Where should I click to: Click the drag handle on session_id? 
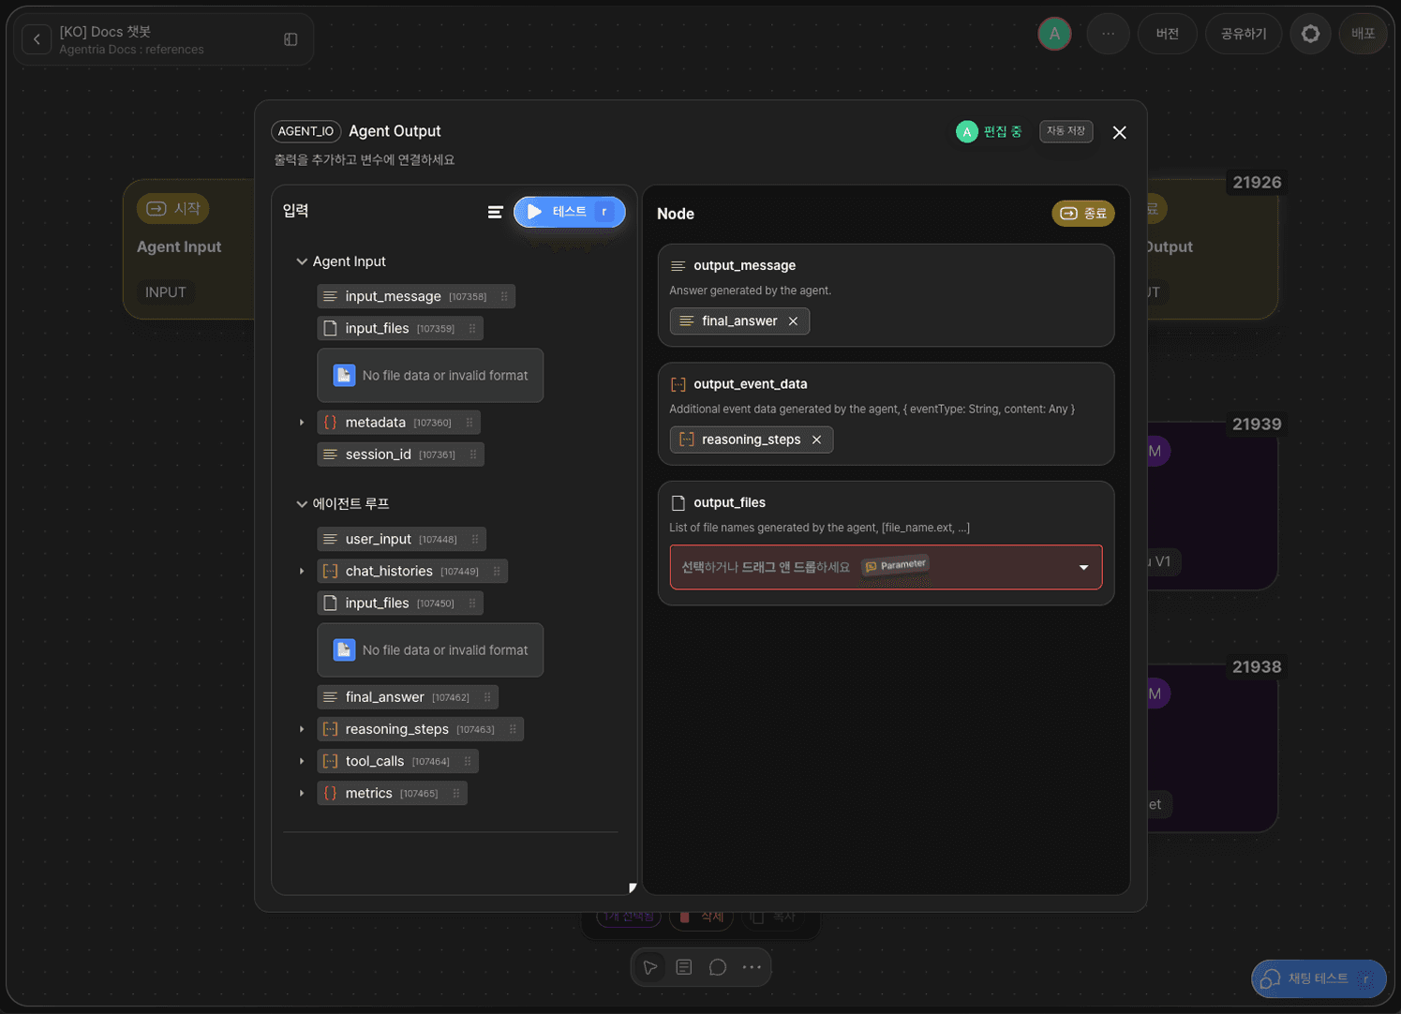pyautogui.click(x=473, y=455)
